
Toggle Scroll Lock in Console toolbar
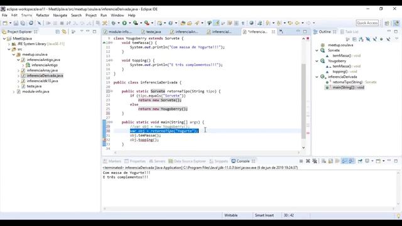[x=330, y=161]
